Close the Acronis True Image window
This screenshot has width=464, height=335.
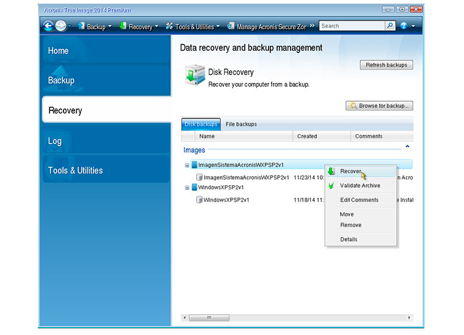[416, 10]
